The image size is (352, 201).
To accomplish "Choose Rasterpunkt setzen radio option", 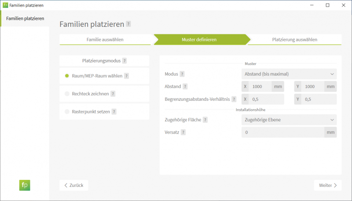I will pyautogui.click(x=91, y=112).
